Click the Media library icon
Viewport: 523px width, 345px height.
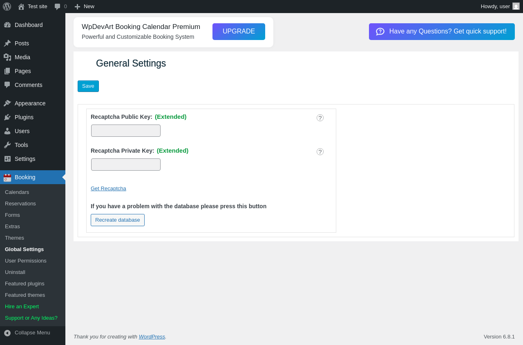click(7, 57)
